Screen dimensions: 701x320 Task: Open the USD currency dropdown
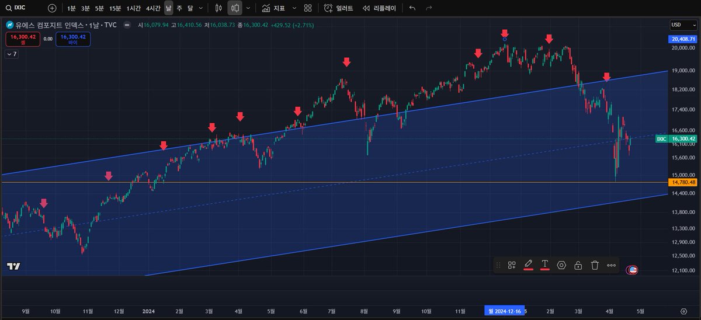click(683, 25)
